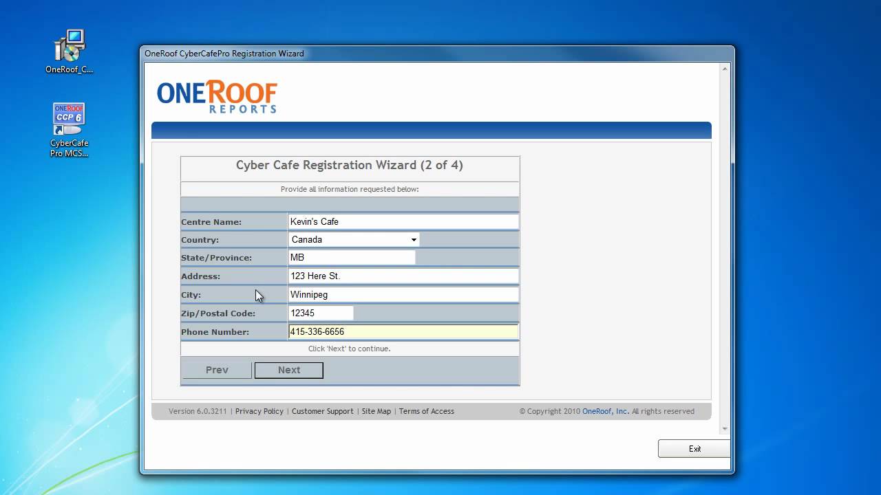Click the 'City:' label
881x495 pixels.
191,295
